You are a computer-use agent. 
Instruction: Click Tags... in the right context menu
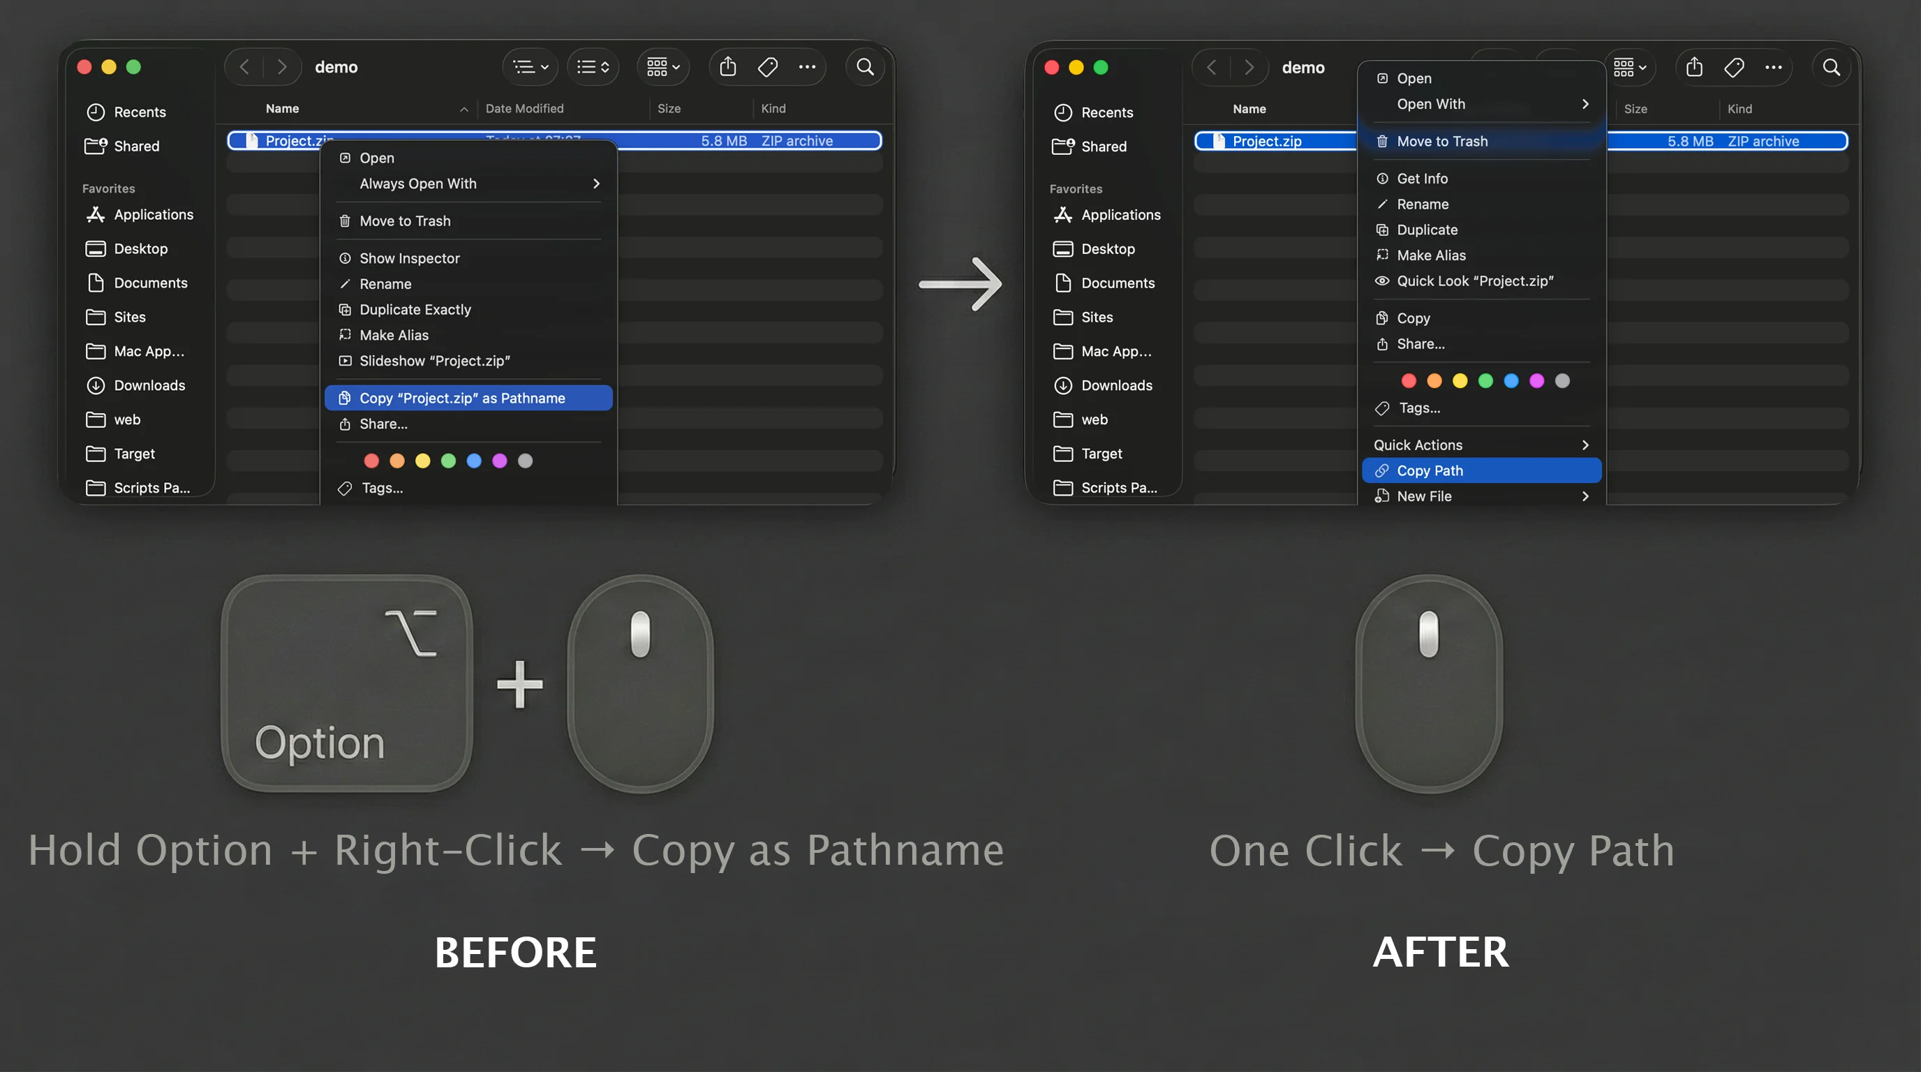1482,408
